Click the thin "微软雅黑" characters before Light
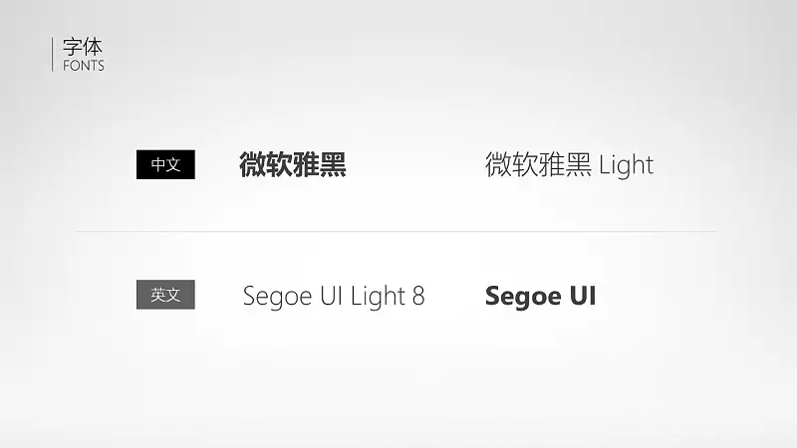Viewport: 797px width, 448px height. point(538,164)
